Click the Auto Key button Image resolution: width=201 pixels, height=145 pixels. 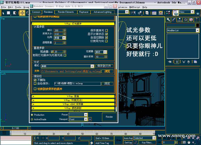pos(128,138)
